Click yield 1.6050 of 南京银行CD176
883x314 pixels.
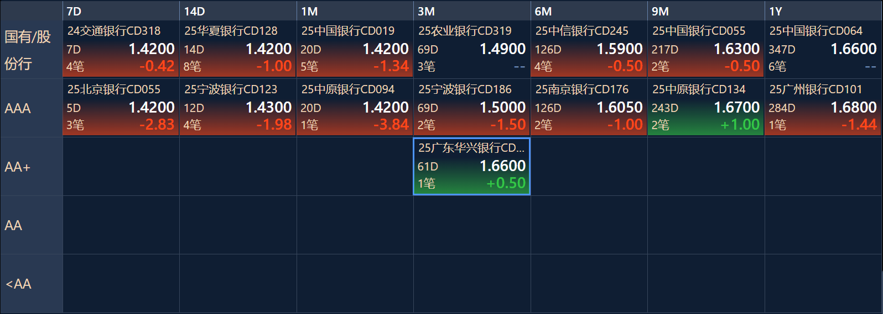[620, 108]
